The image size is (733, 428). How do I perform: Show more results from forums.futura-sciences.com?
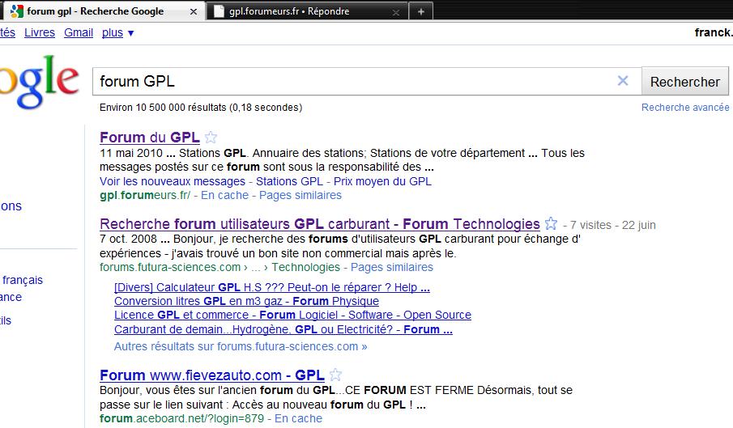[241, 346]
